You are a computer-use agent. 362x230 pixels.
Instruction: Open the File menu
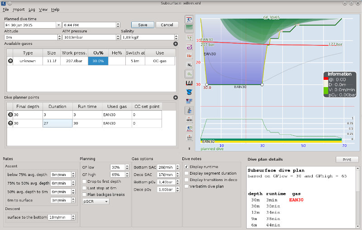[5, 10]
